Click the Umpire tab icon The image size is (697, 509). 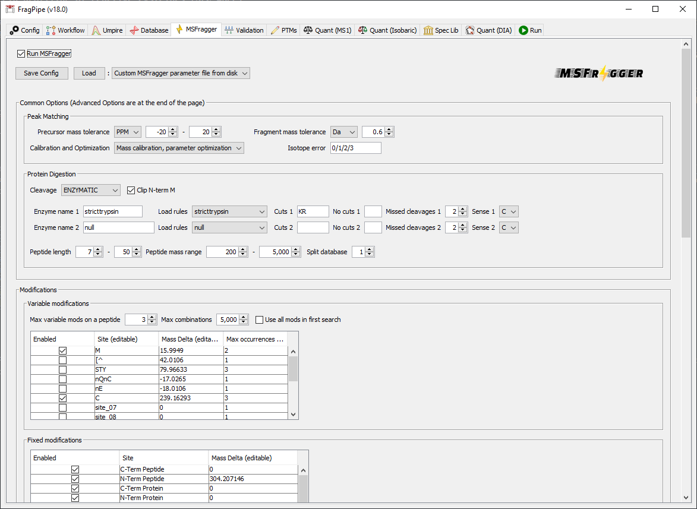tap(96, 30)
